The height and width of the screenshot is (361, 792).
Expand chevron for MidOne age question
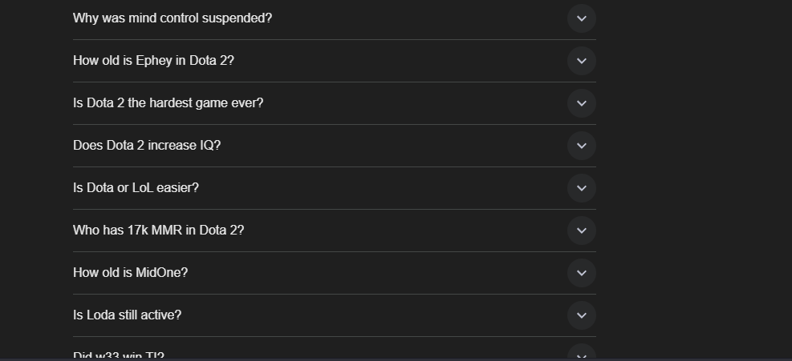click(582, 273)
